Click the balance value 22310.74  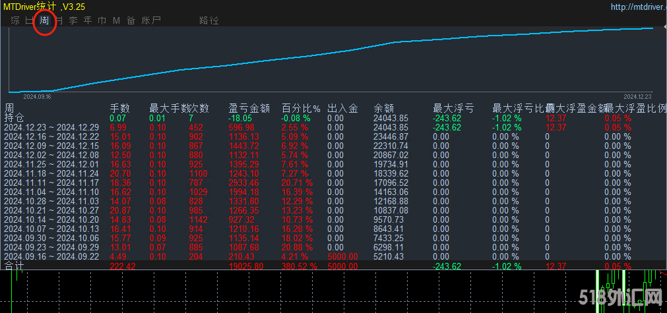click(x=391, y=146)
